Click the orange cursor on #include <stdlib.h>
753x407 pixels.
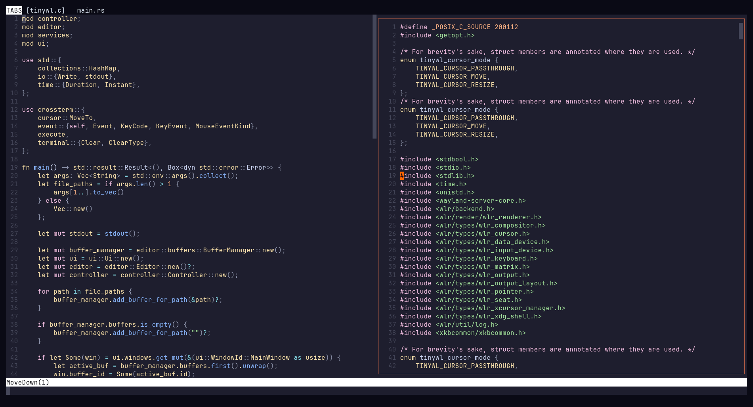coord(402,176)
